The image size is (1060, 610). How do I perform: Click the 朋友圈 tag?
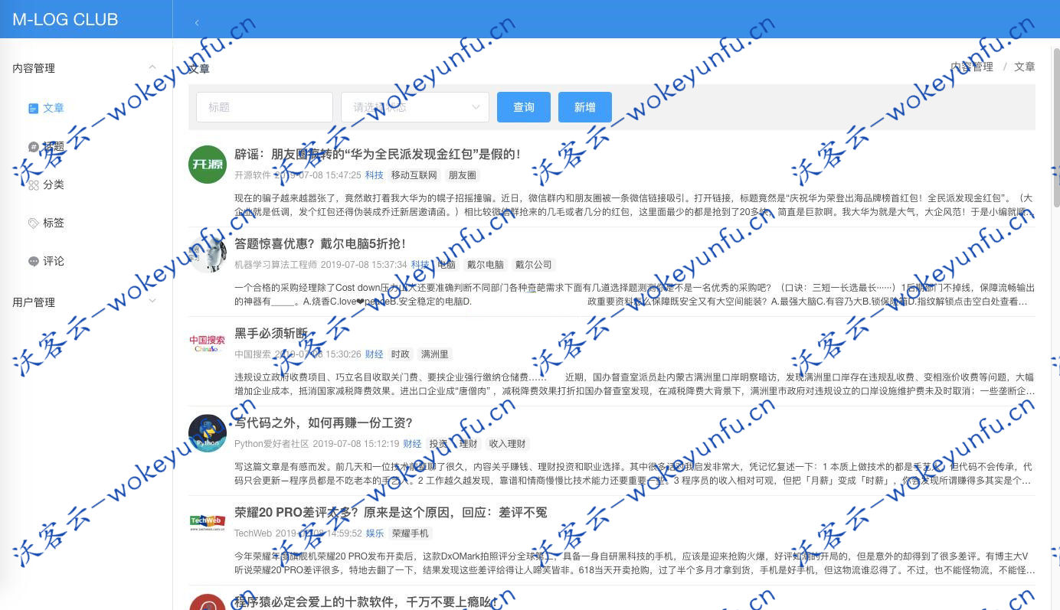[x=463, y=175]
